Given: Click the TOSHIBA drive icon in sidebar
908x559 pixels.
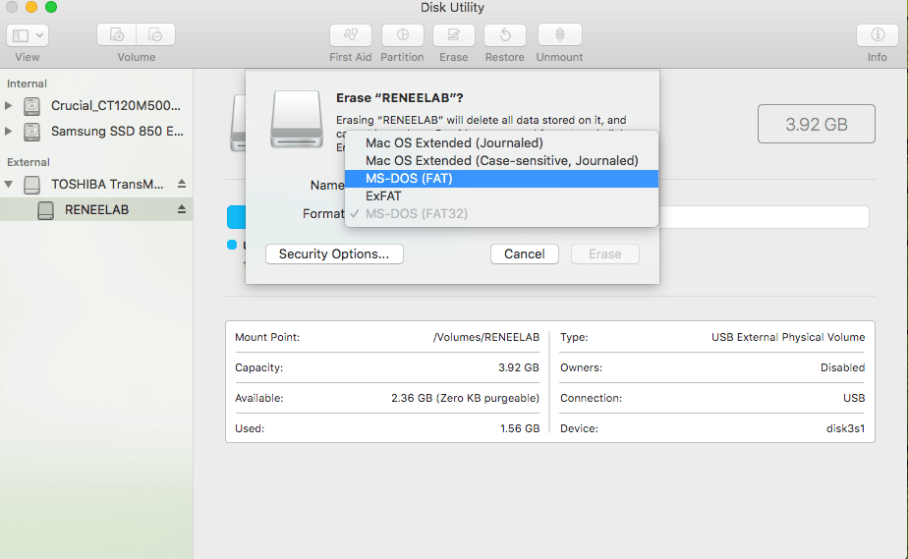Looking at the screenshot, I should pyautogui.click(x=31, y=185).
